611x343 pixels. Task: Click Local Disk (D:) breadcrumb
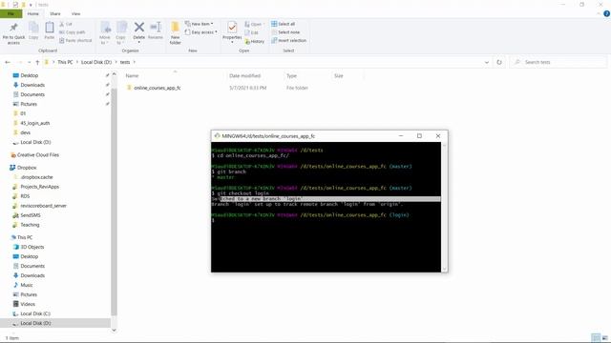pyautogui.click(x=96, y=62)
